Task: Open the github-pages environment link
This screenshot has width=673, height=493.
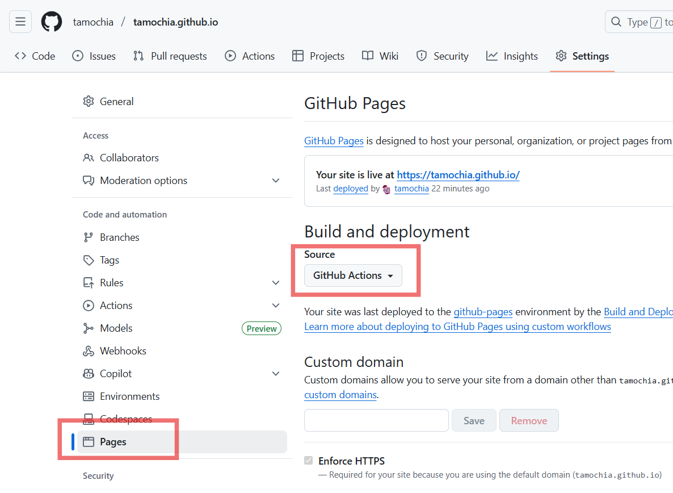Action: point(483,312)
